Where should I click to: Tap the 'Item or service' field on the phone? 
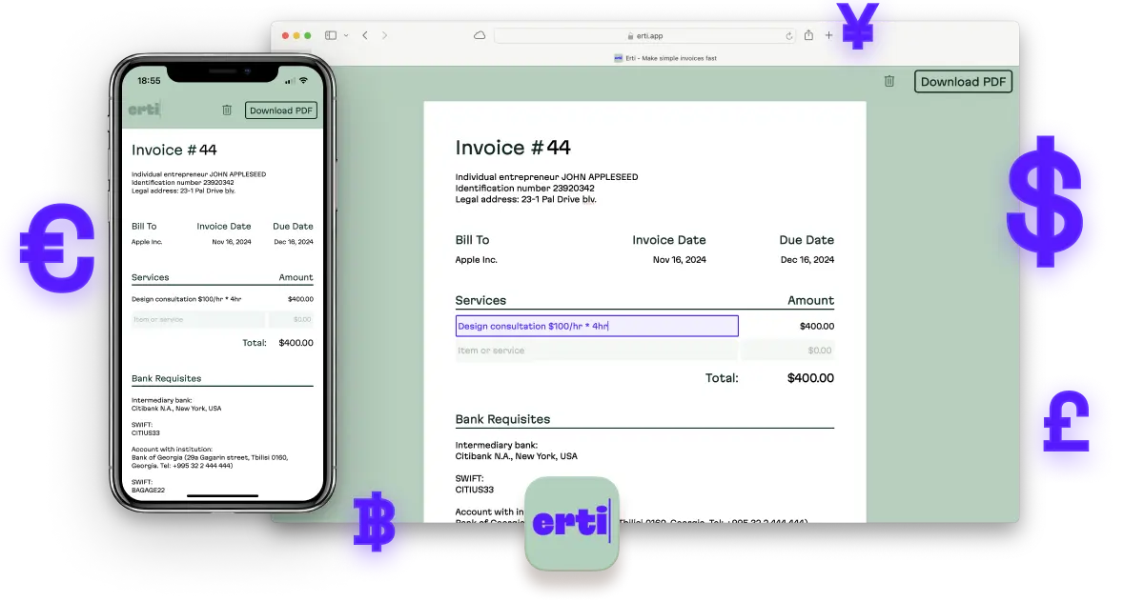pos(198,319)
